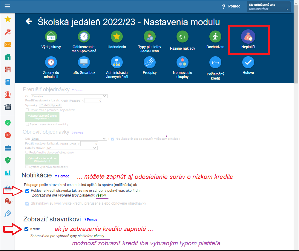The width and height of the screenshot is (299, 251).
Task: Open the green shield sidebar icon
Action: [8, 160]
